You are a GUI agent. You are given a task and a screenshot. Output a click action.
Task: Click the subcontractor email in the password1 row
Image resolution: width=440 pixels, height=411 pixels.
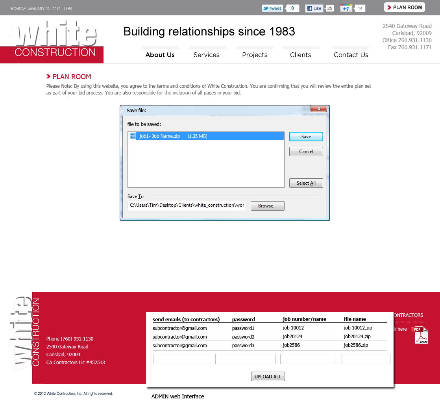(x=179, y=328)
